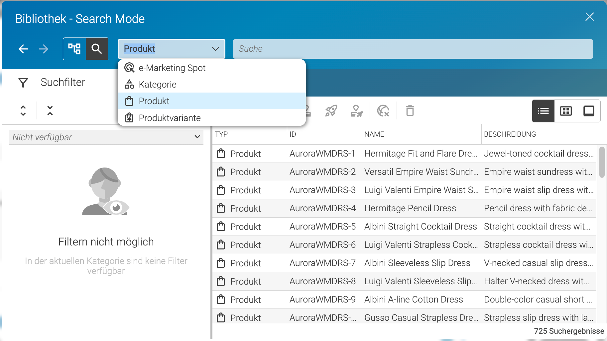This screenshot has height=341, width=607.
Task: Click Produkt type cell for AuroraWMDRS-5
Action: 246,227
